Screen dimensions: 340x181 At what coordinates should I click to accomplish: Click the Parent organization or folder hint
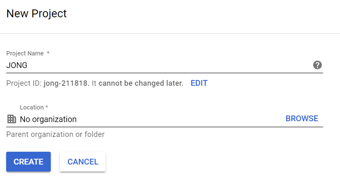click(55, 134)
